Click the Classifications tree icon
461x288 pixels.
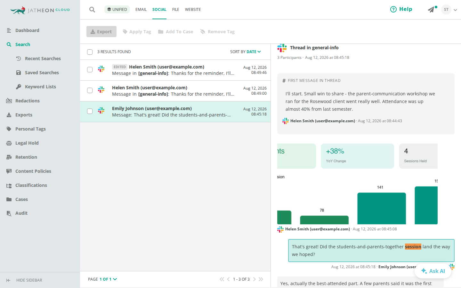tap(9, 185)
